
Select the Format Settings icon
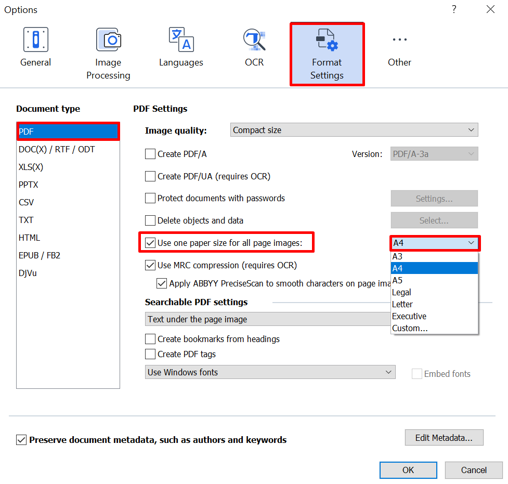(327, 40)
